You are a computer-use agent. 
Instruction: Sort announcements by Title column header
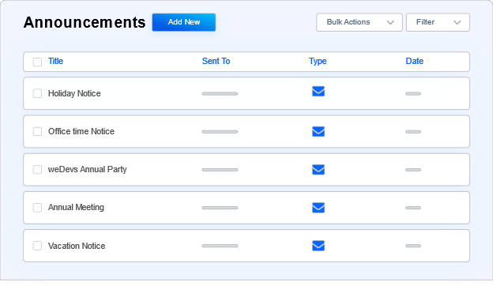[55, 61]
